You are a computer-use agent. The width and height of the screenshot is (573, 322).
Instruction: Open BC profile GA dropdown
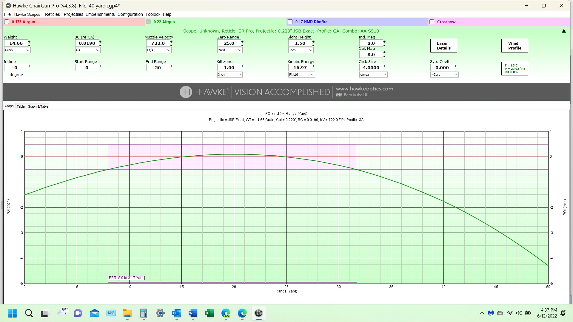88,50
